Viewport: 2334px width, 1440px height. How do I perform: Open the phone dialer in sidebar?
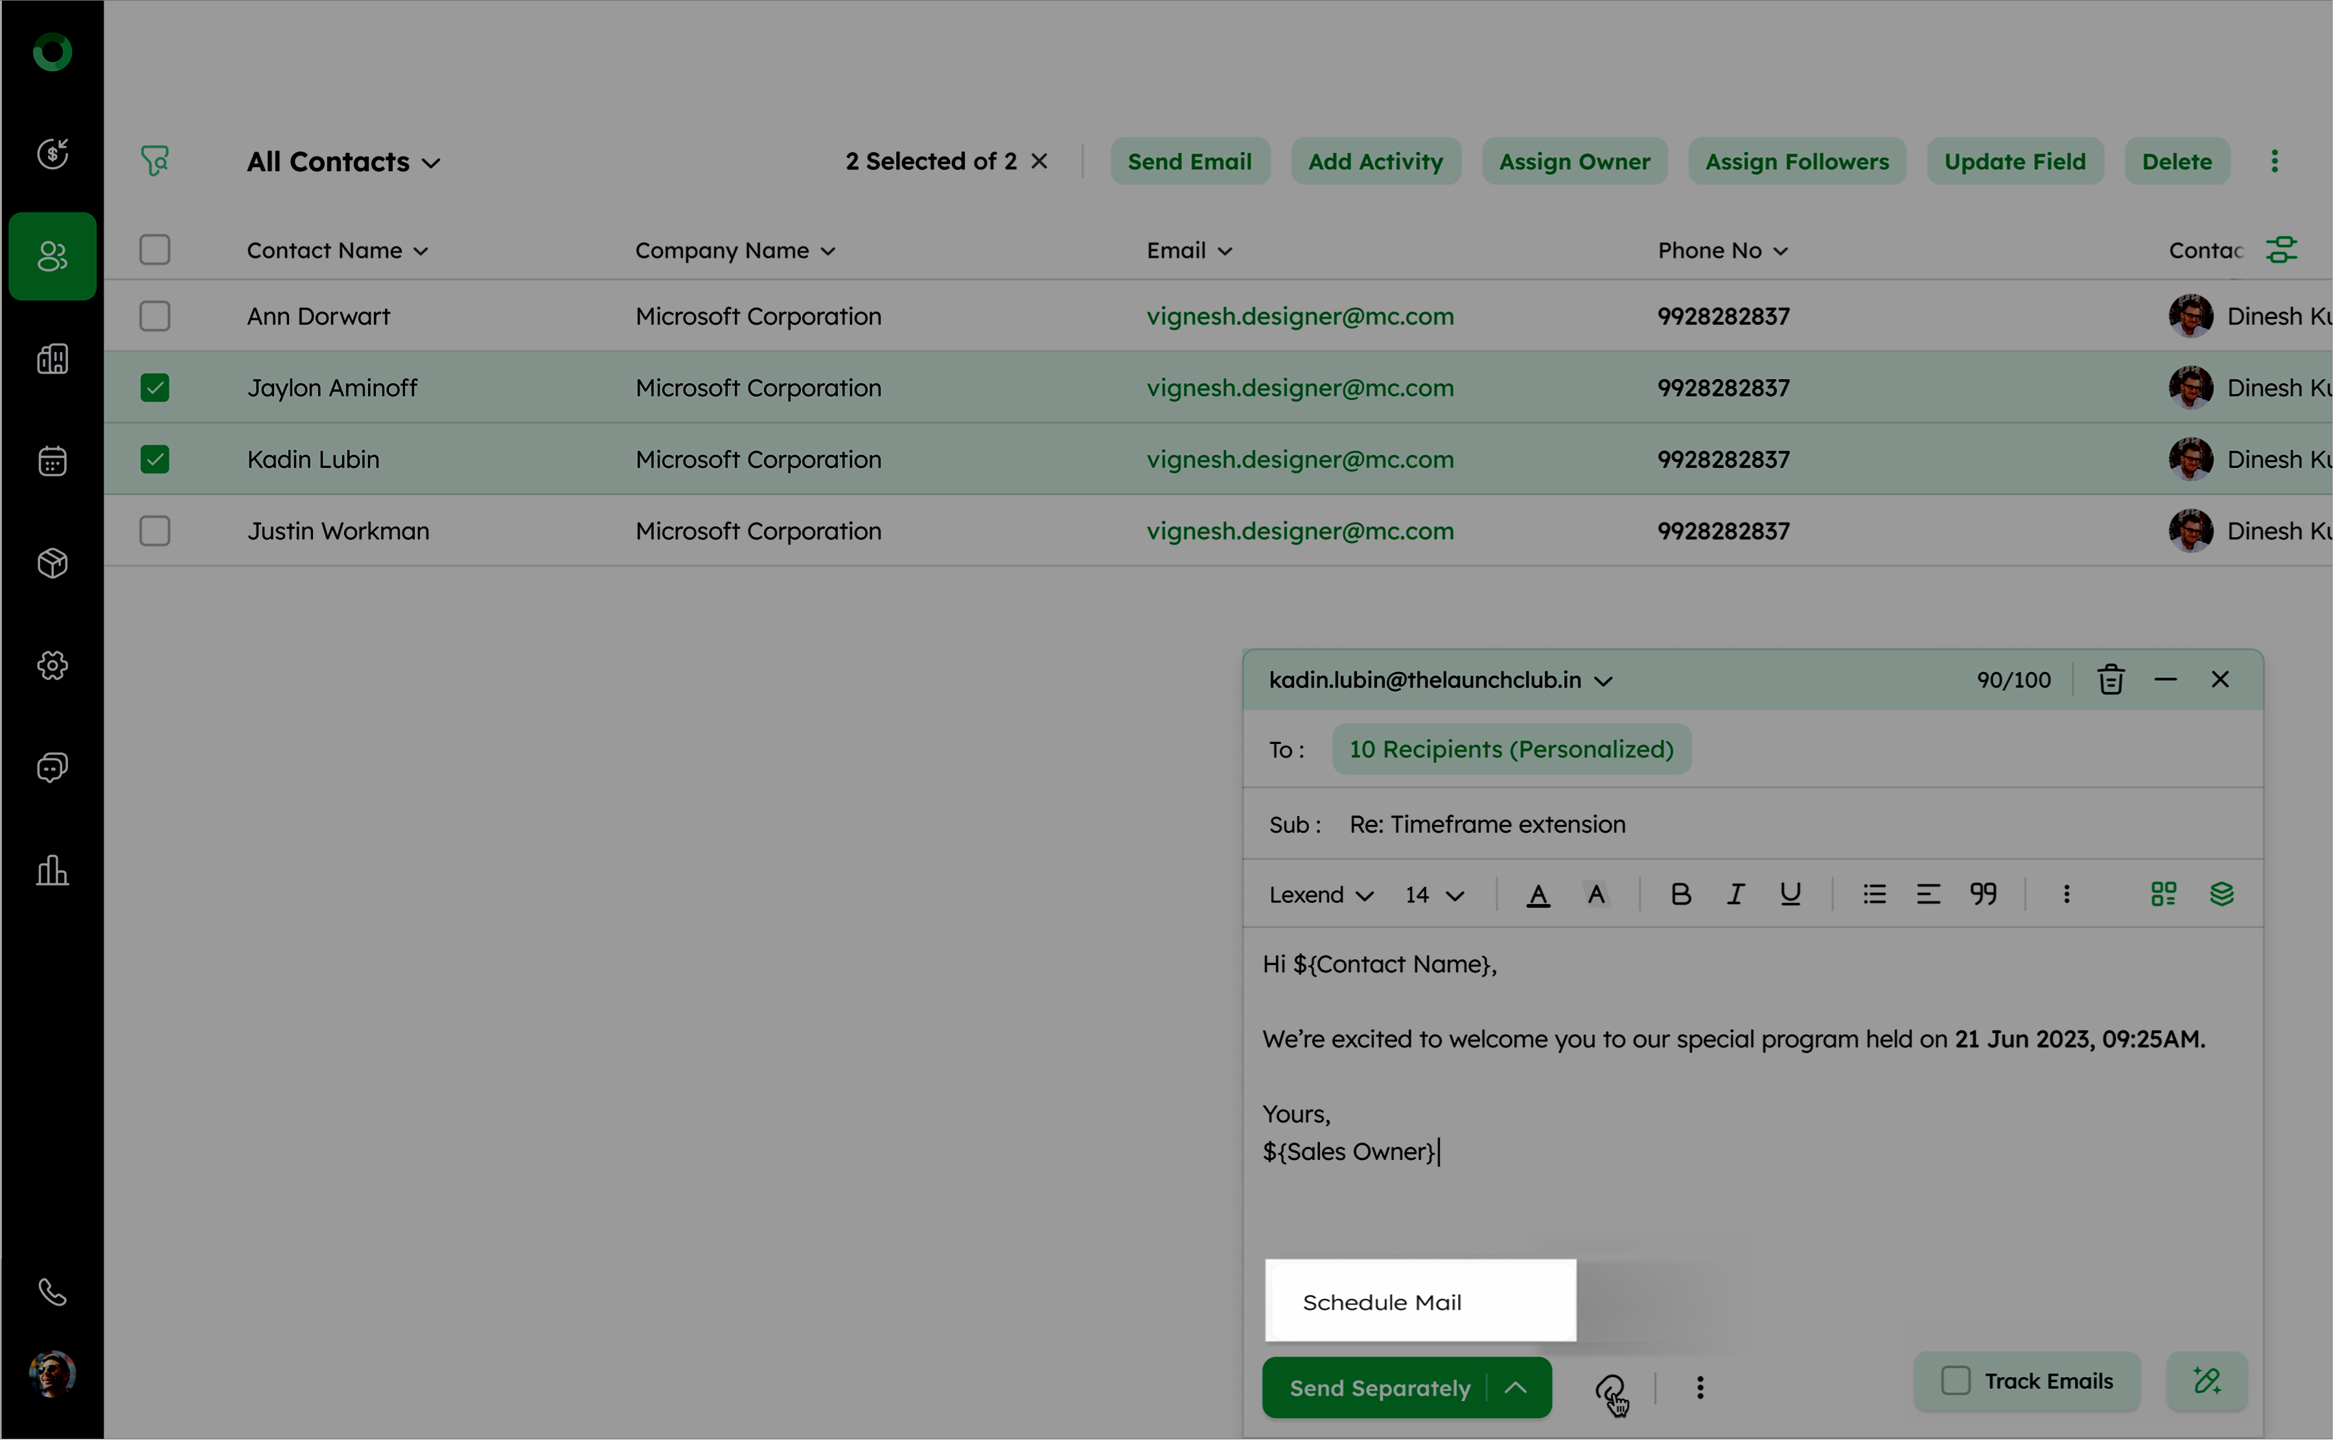pyautogui.click(x=52, y=1292)
